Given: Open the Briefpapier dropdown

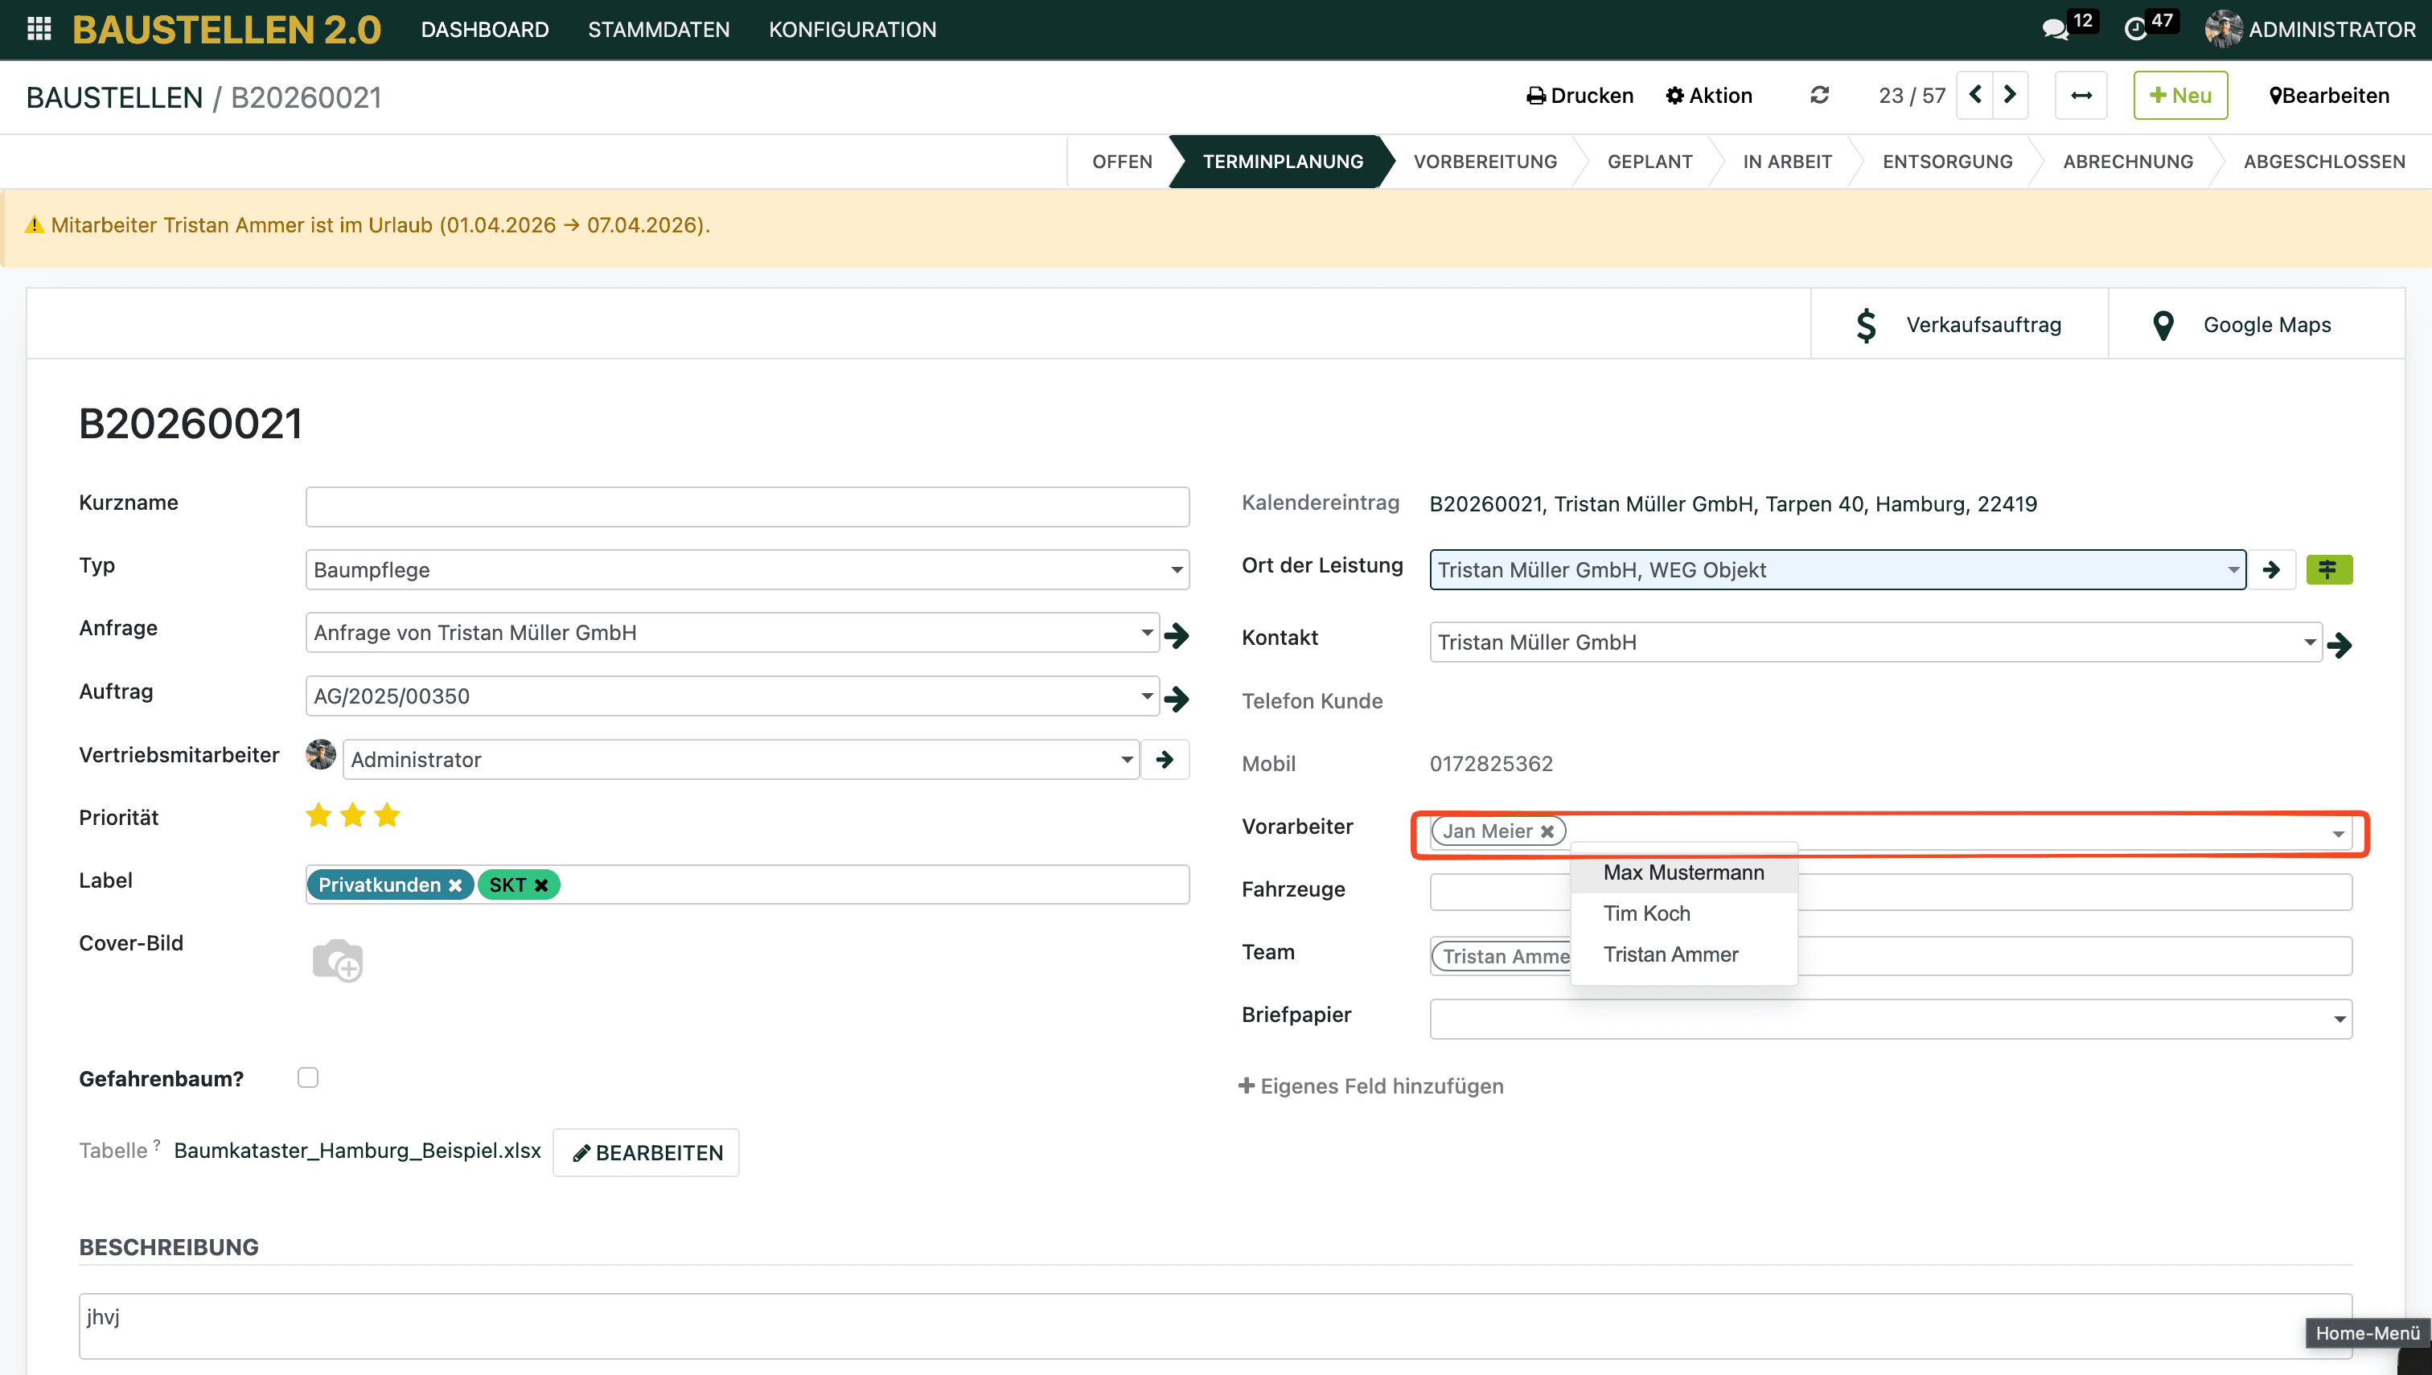Looking at the screenshot, I should (x=2339, y=1019).
